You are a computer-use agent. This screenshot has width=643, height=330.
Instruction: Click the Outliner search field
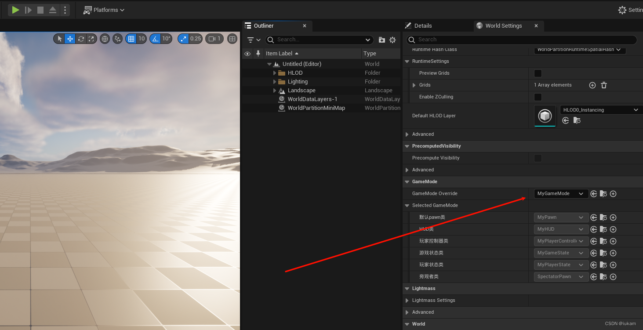[x=320, y=40]
